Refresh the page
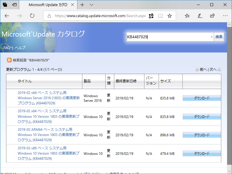 32,16
